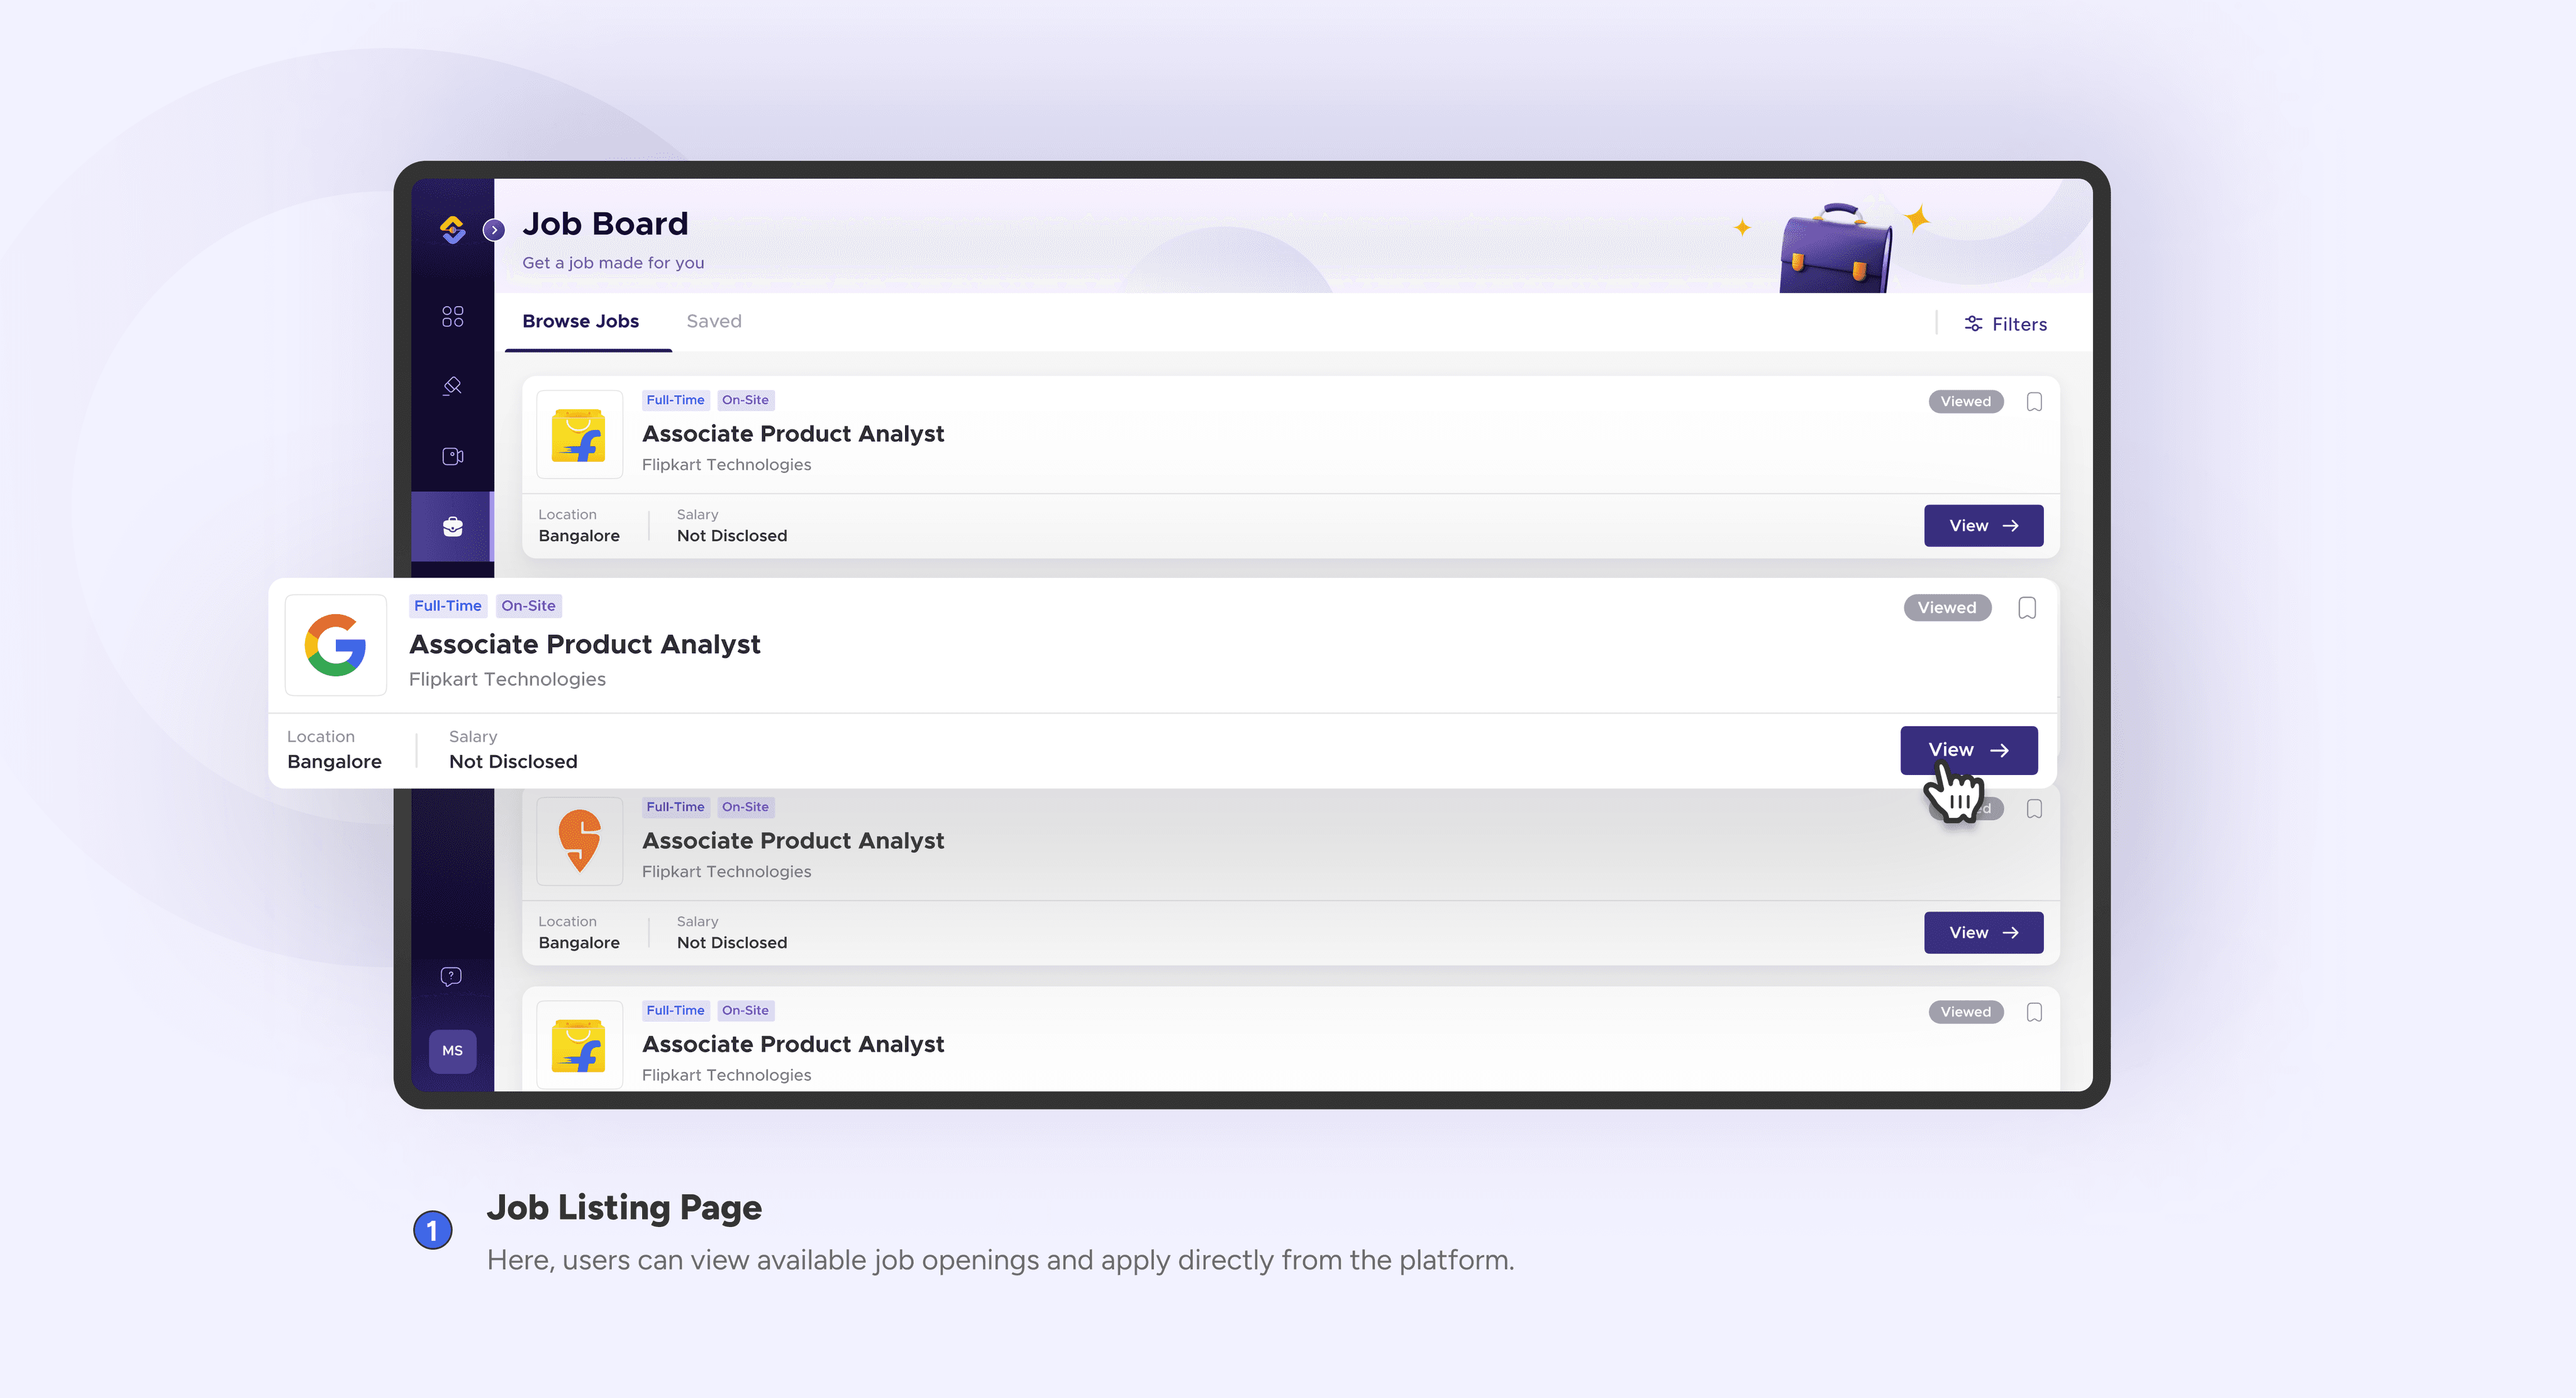
Task: Select the Browse Jobs tab
Action: [x=580, y=321]
